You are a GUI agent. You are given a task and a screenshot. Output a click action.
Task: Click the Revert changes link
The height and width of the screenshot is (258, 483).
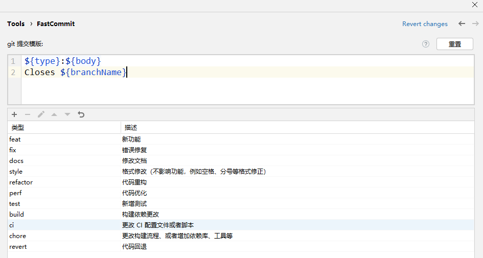pyautogui.click(x=425, y=24)
